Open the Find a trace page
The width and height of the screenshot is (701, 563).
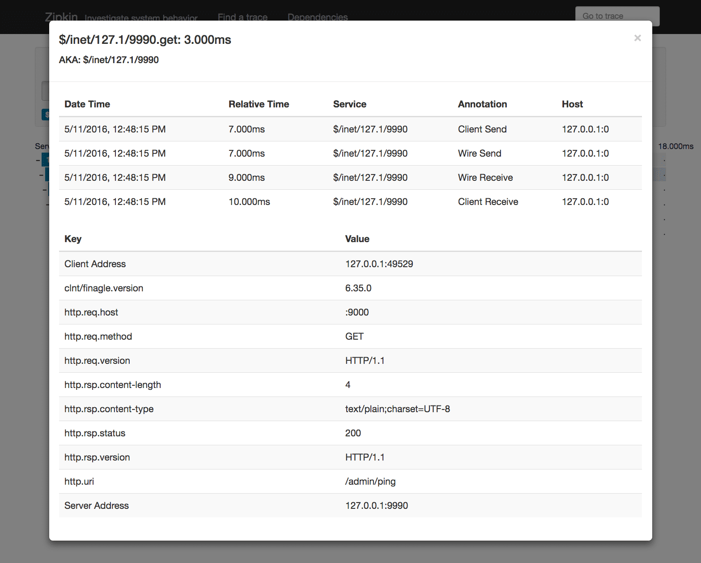pos(242,17)
